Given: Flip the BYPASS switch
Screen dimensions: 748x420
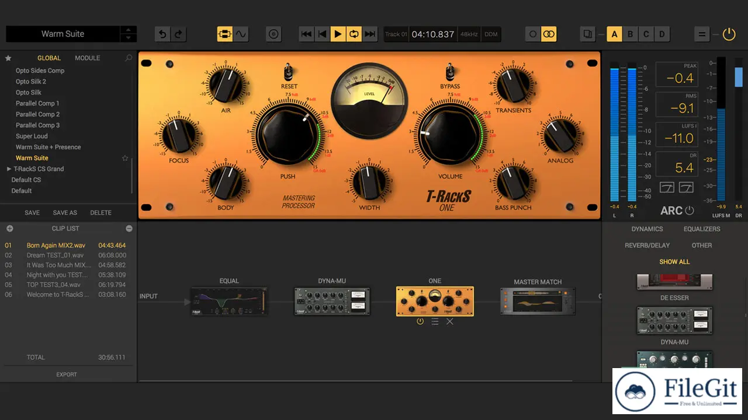Looking at the screenshot, I should [x=449, y=72].
